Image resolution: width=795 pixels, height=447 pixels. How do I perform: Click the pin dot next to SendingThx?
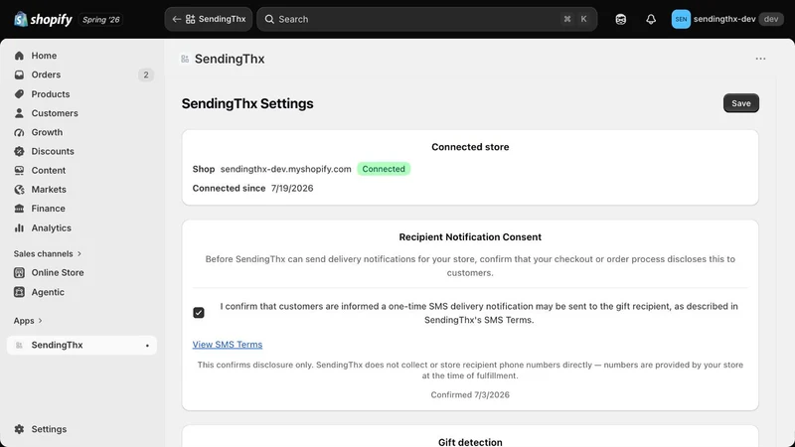point(147,346)
